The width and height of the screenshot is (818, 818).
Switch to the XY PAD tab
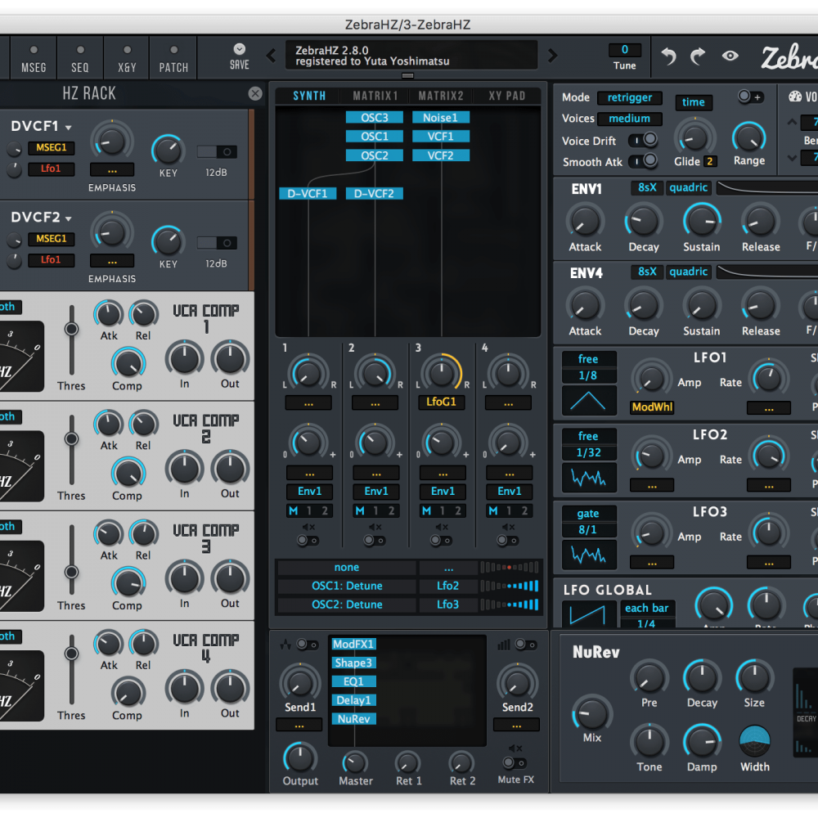pos(506,96)
